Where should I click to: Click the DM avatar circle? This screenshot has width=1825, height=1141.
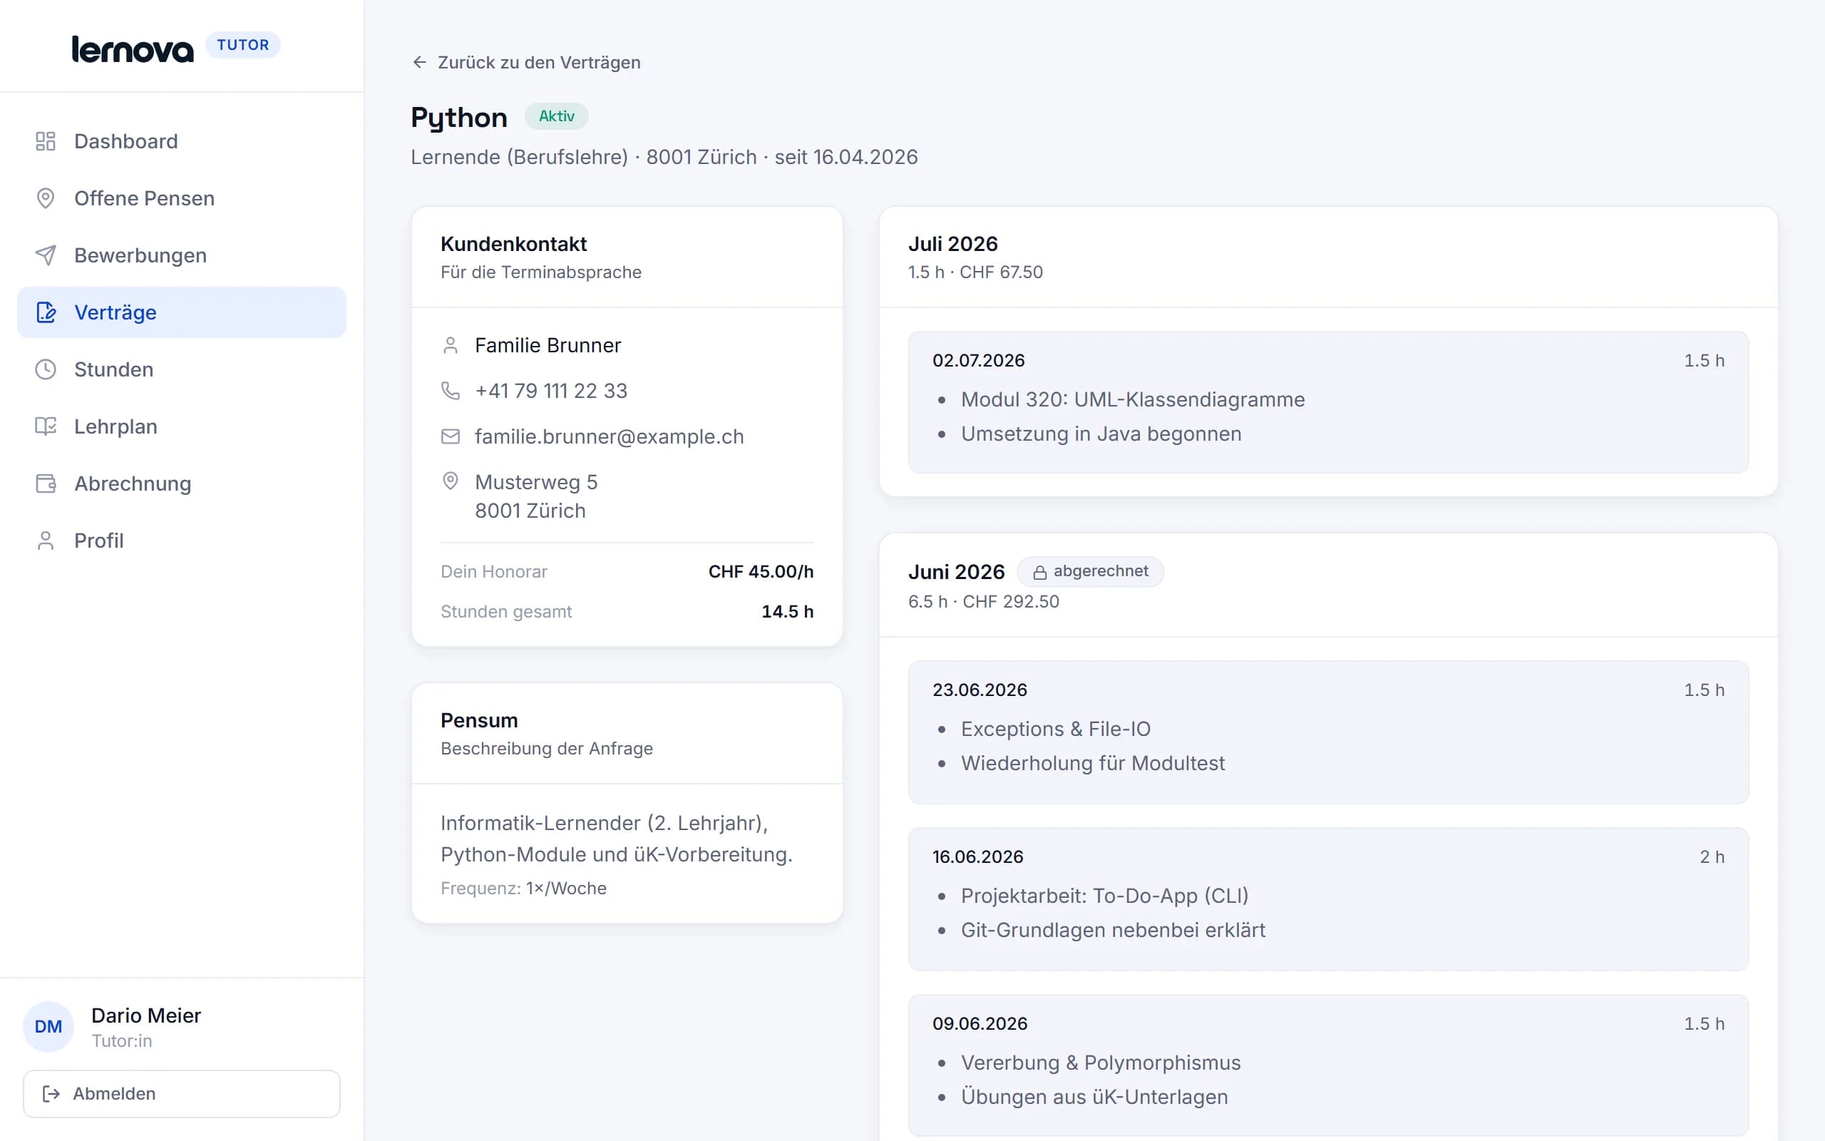tap(48, 1026)
